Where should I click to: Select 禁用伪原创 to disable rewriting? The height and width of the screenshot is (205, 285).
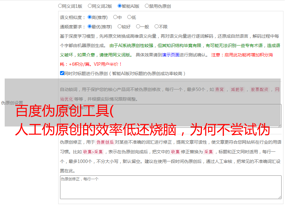tap(147, 6)
